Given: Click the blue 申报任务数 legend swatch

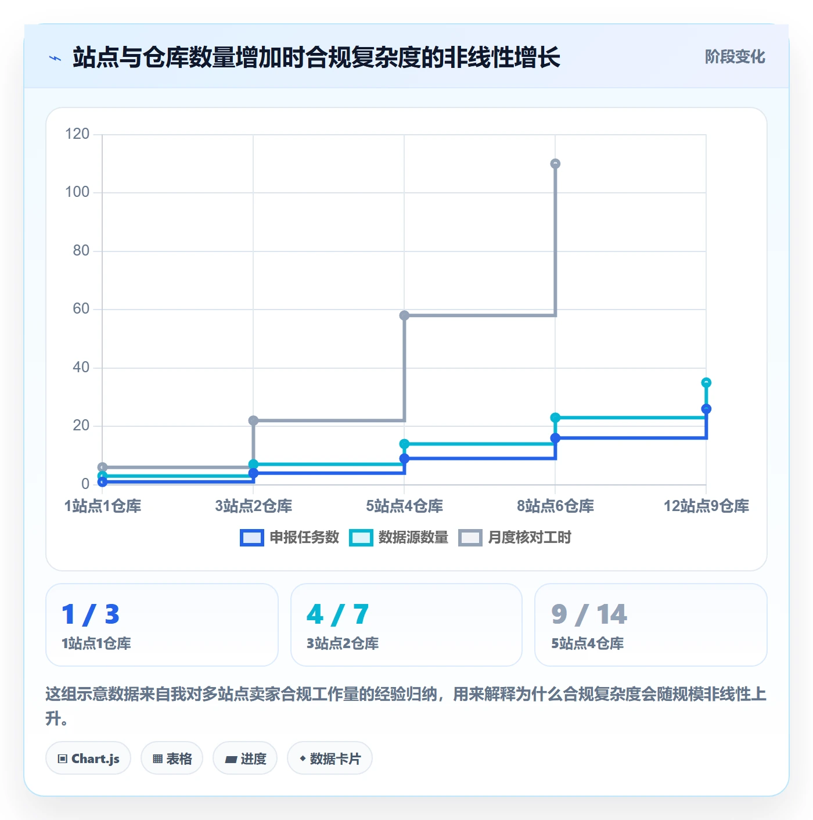Looking at the screenshot, I should 252,538.
